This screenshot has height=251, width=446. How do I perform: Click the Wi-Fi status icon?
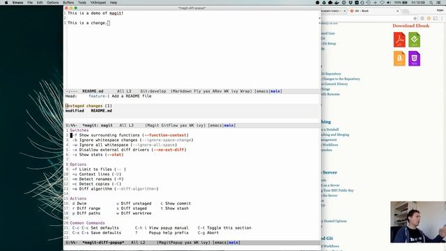click(x=382, y=3)
